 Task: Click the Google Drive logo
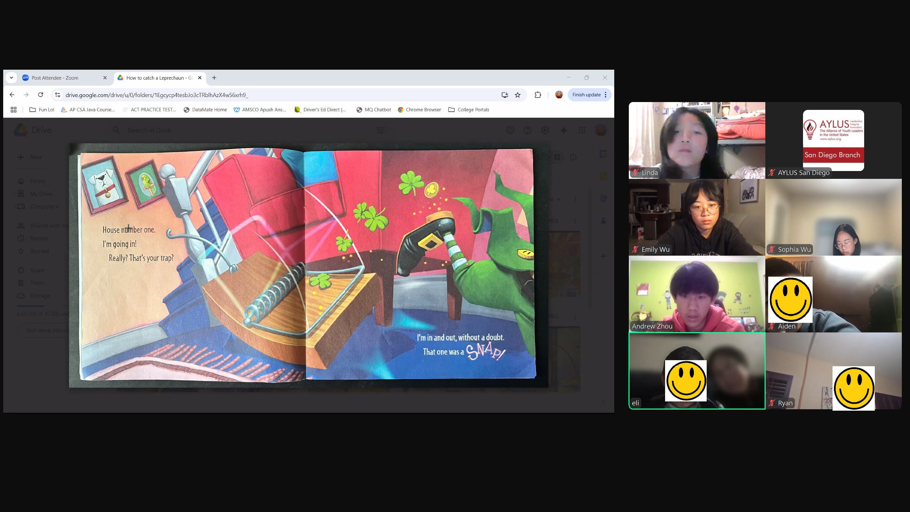33,130
